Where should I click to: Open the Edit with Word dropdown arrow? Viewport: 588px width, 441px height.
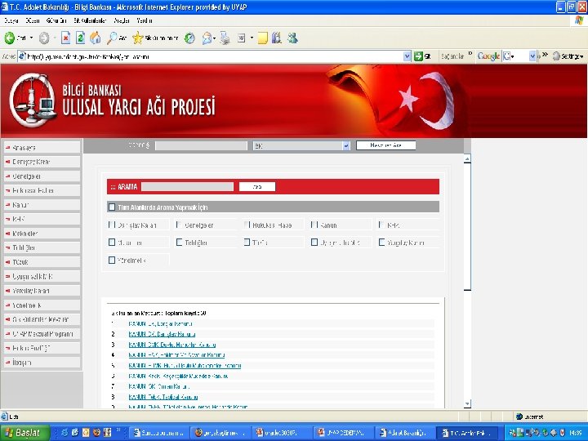point(252,38)
